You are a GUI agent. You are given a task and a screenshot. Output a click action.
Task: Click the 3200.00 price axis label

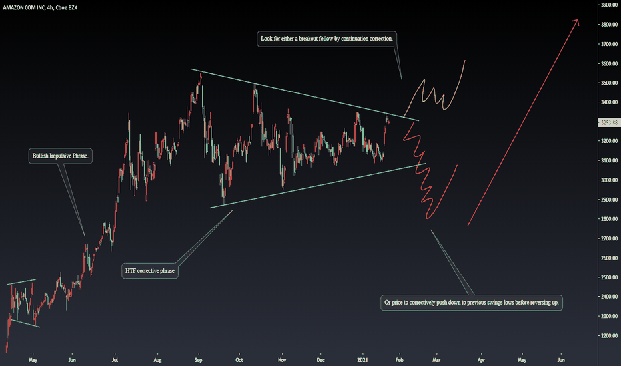610,141
